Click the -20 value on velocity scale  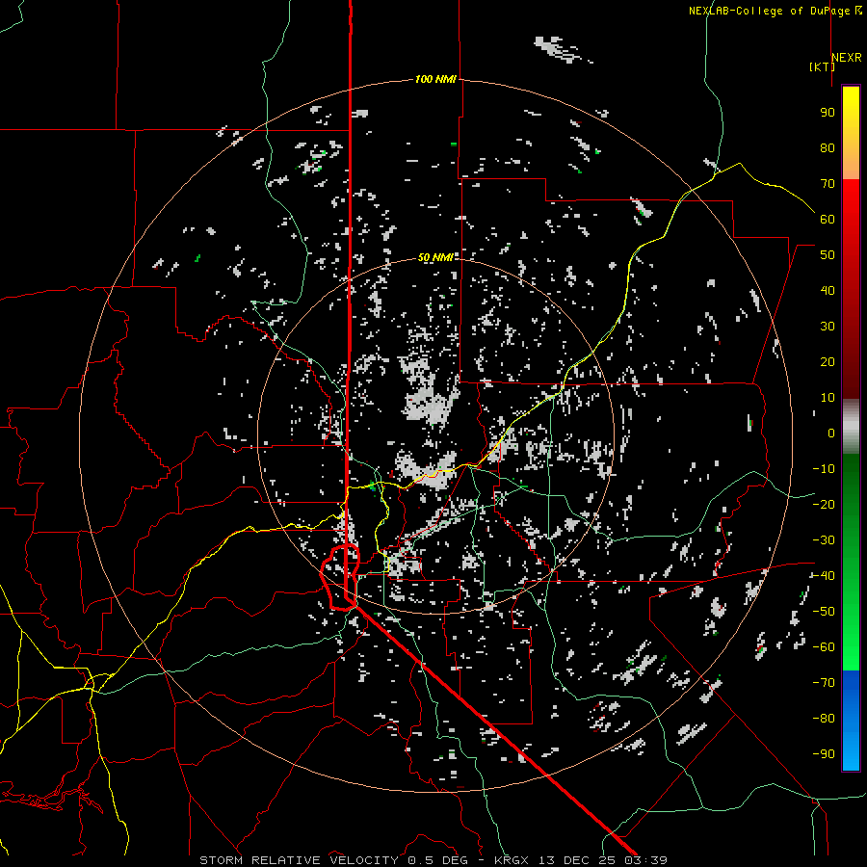pos(824,505)
